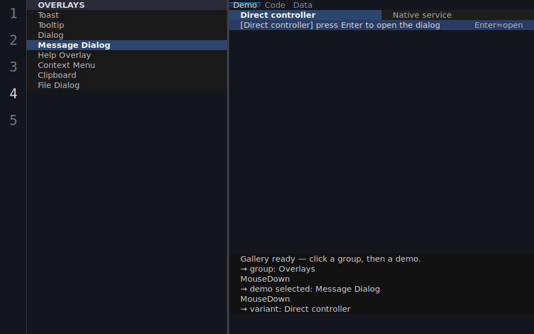Select group number 1 in the sidebar
This screenshot has width=534, height=334.
point(13,13)
